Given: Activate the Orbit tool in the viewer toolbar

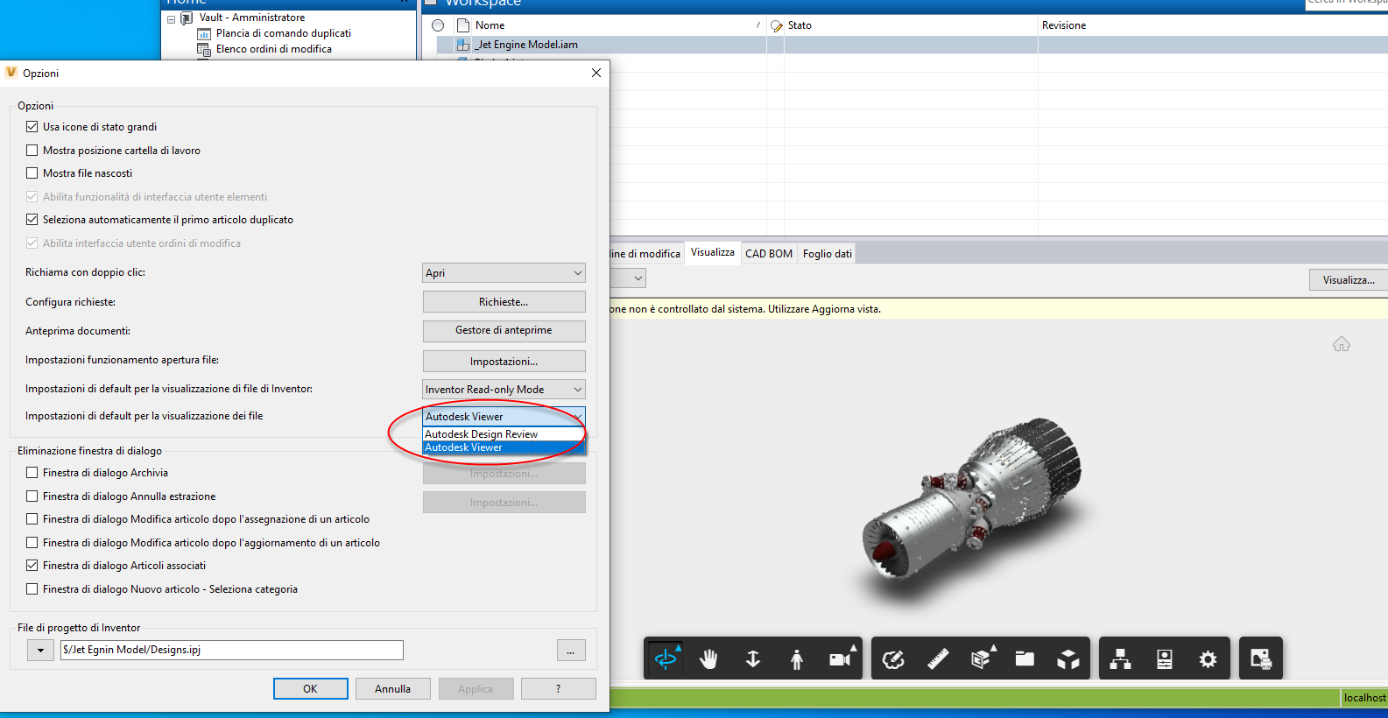Looking at the screenshot, I should 666,658.
